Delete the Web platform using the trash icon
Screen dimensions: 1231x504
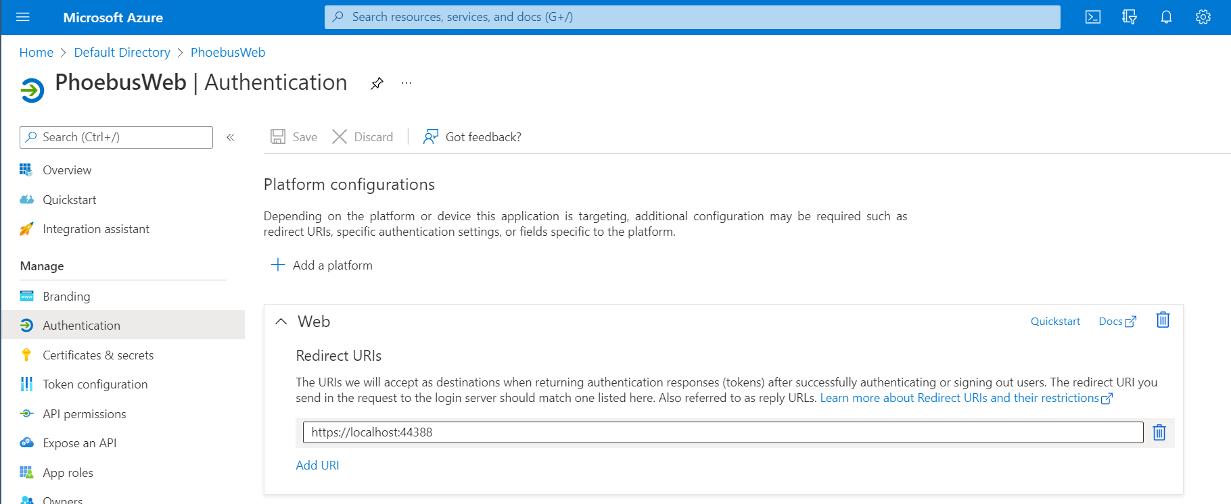coord(1163,320)
